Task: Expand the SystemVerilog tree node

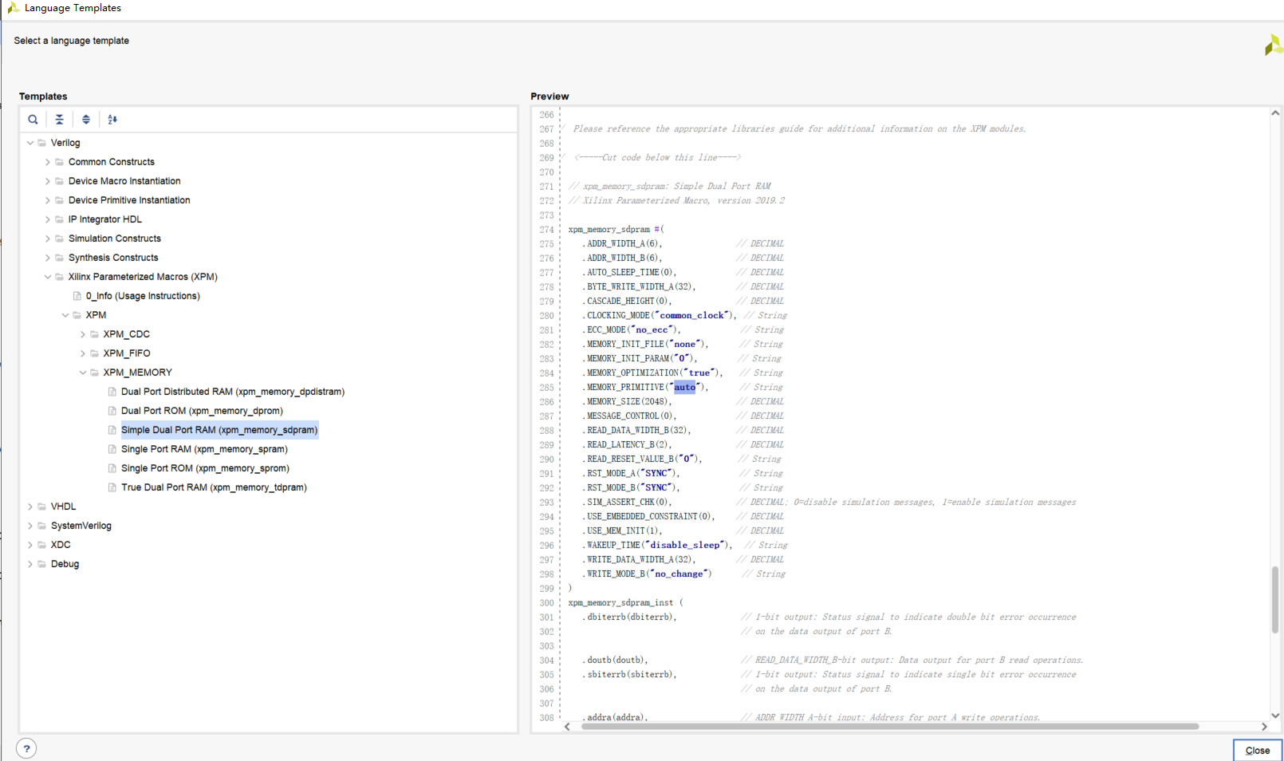Action: 30,526
